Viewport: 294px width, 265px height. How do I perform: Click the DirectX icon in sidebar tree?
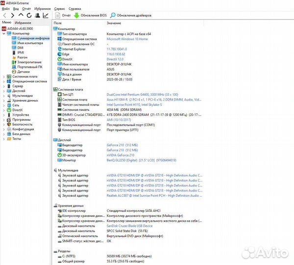[9, 110]
